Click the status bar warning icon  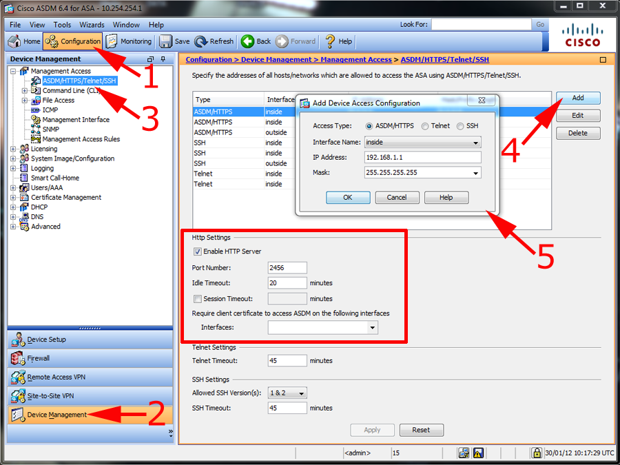478,453
